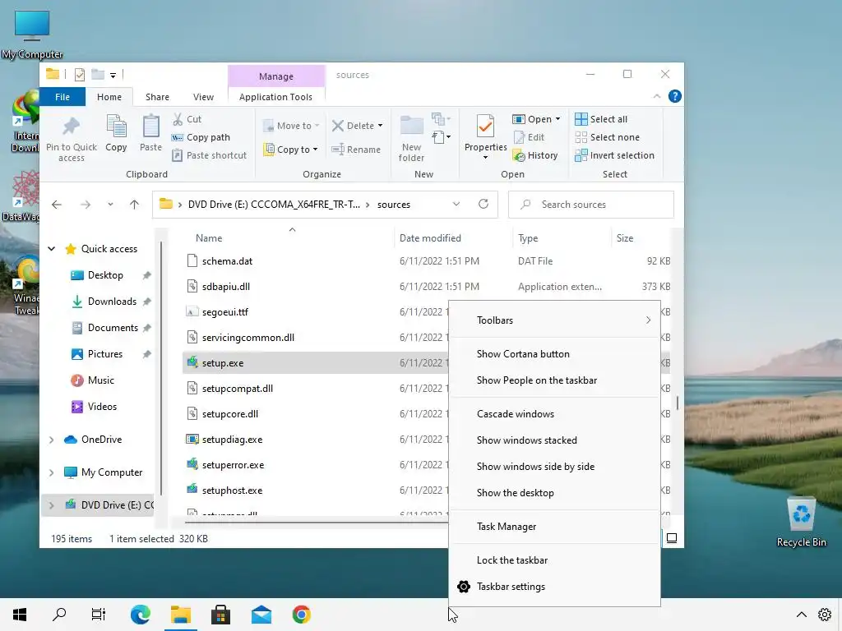Toggle Show Cortana button menu item

coord(554,354)
